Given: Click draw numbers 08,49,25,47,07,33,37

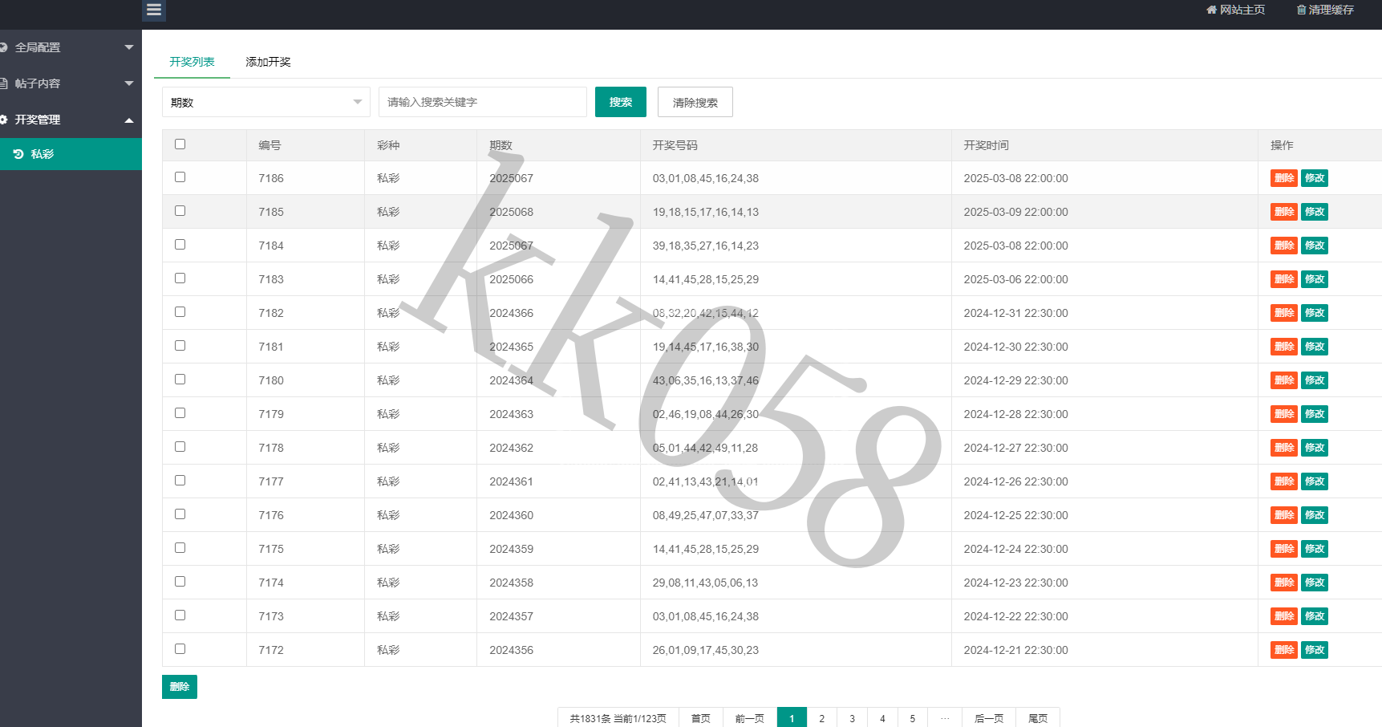Looking at the screenshot, I should pyautogui.click(x=706, y=515).
